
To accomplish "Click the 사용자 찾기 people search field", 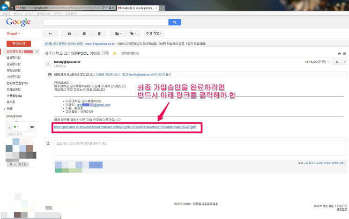I will (21, 134).
